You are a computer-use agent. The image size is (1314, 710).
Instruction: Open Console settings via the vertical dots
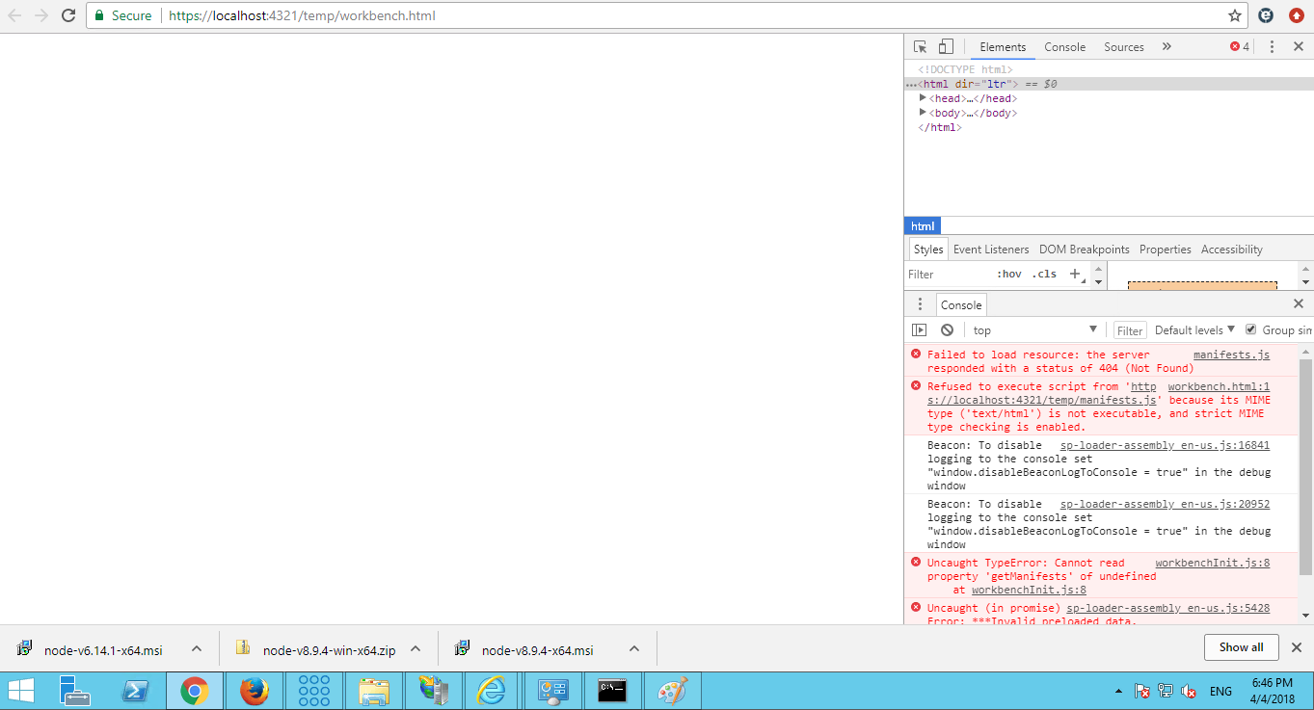(920, 304)
